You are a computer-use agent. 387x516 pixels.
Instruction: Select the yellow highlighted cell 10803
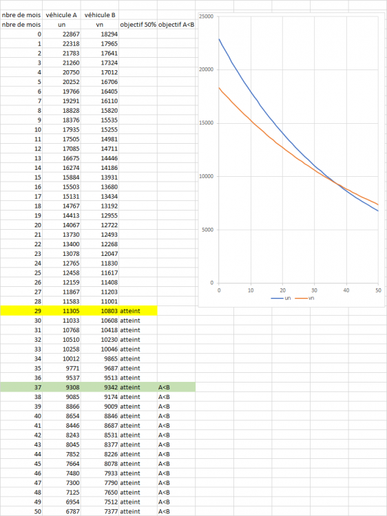[x=100, y=311]
